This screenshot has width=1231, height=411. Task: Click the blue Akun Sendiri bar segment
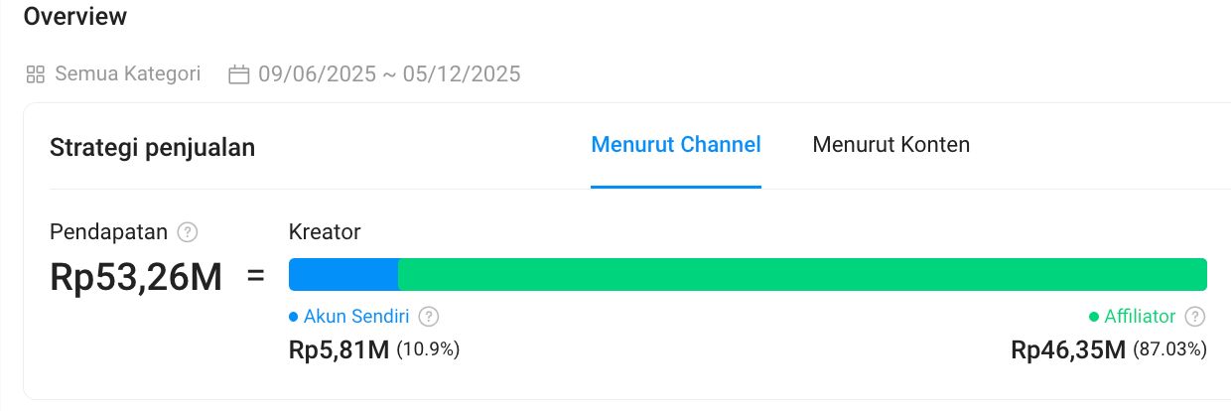pos(342,274)
